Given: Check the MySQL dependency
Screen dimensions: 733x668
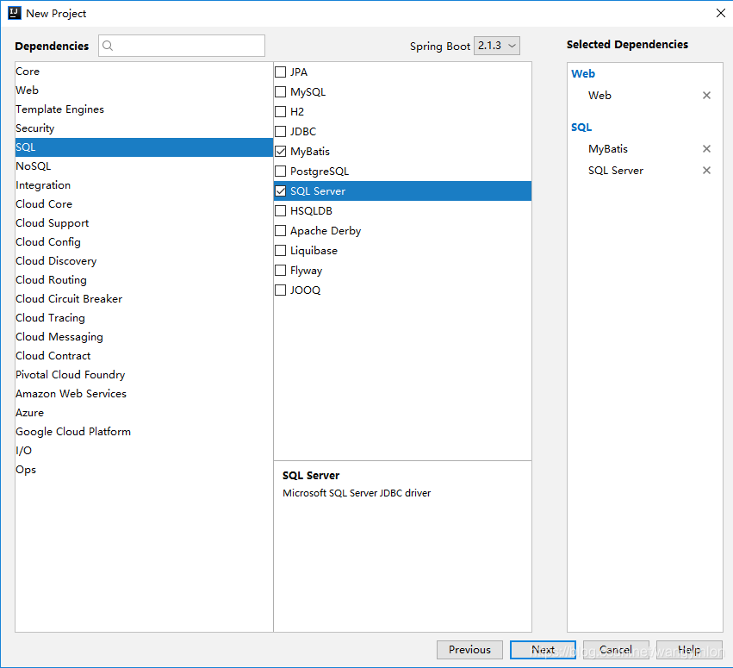Looking at the screenshot, I should click(281, 91).
